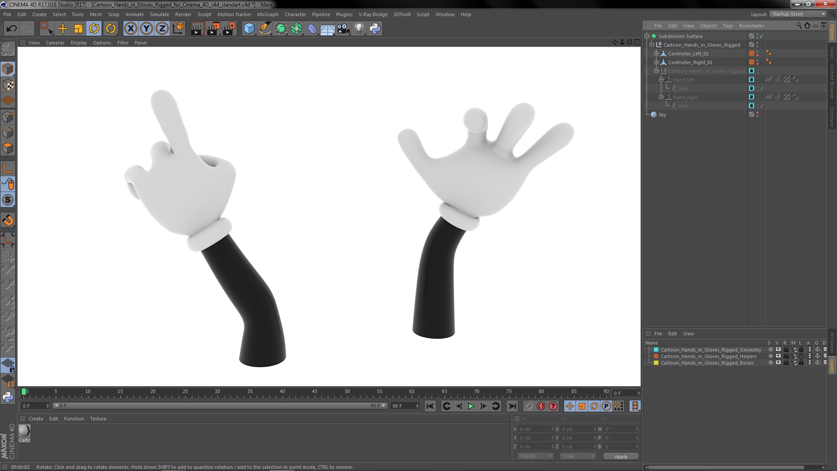Open the Character menu
Screen dimensions: 837x471
coord(295,14)
